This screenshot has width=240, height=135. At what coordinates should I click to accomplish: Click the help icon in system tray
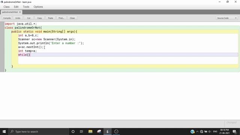(x=192, y=132)
